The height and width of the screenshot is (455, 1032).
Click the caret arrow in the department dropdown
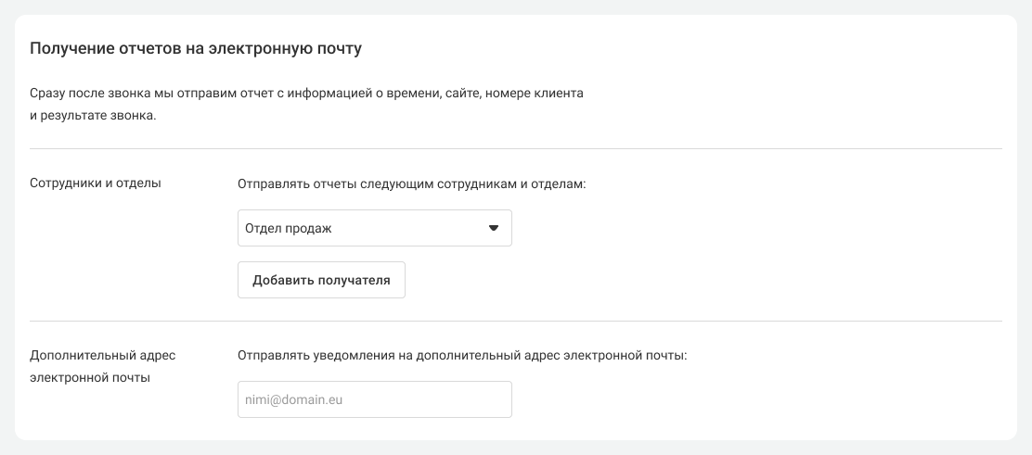pos(494,228)
